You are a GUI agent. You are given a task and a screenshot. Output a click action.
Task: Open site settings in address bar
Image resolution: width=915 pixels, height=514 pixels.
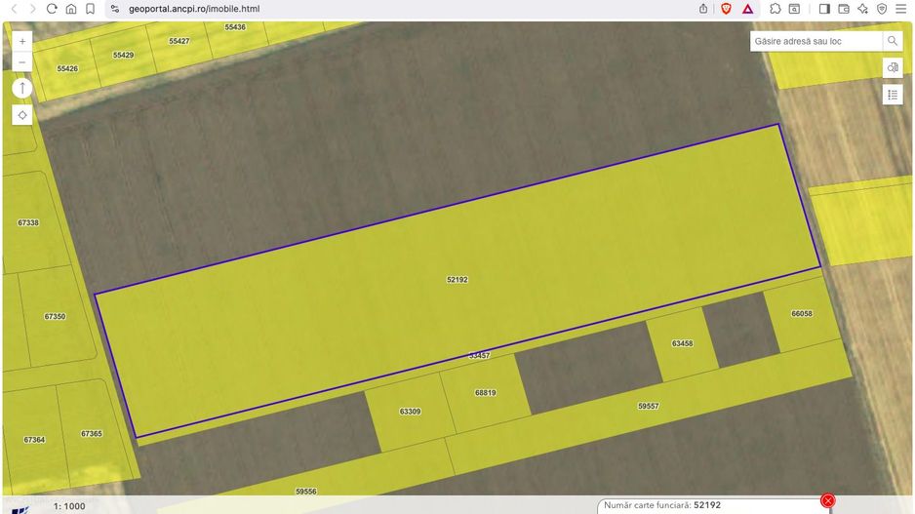click(114, 9)
